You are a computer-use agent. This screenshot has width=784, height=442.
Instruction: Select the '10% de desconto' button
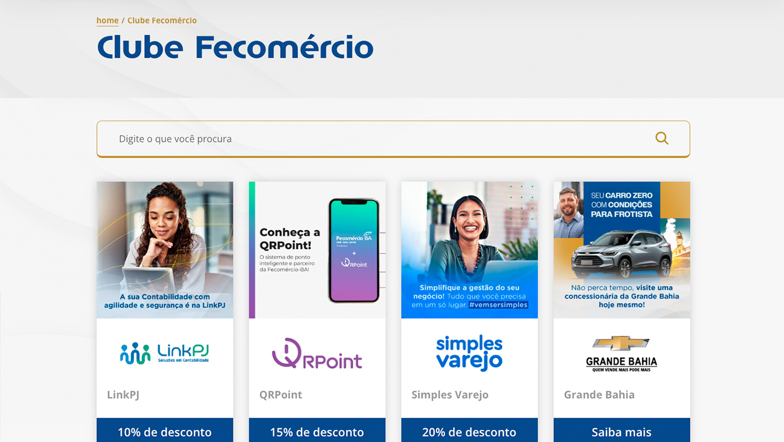click(165, 431)
